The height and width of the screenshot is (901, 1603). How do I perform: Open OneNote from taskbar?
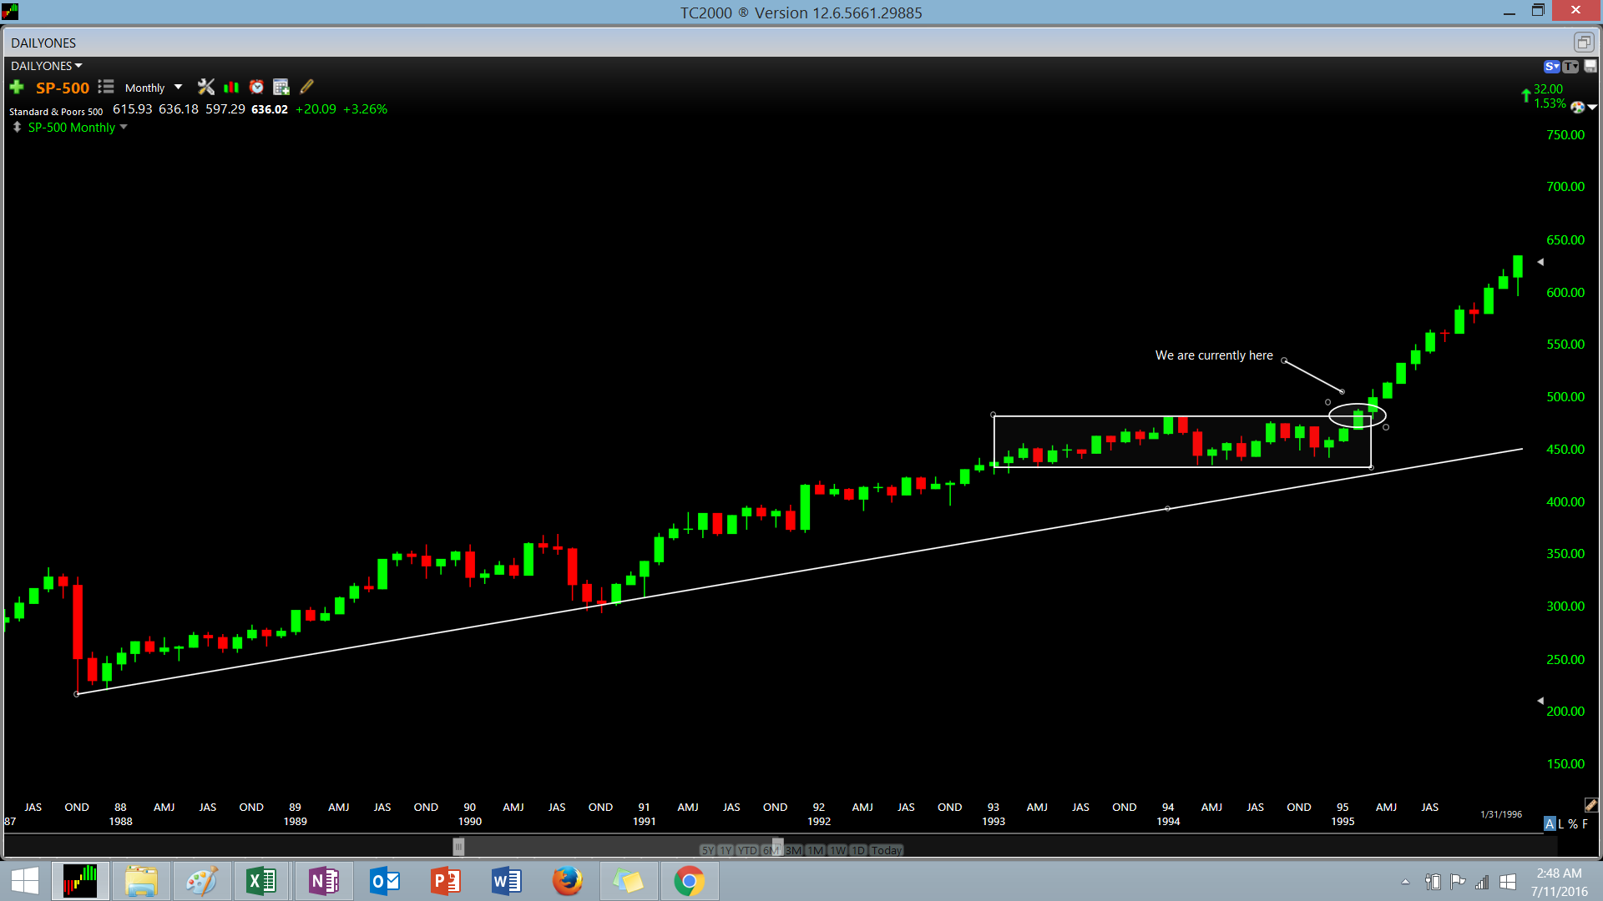tap(323, 881)
